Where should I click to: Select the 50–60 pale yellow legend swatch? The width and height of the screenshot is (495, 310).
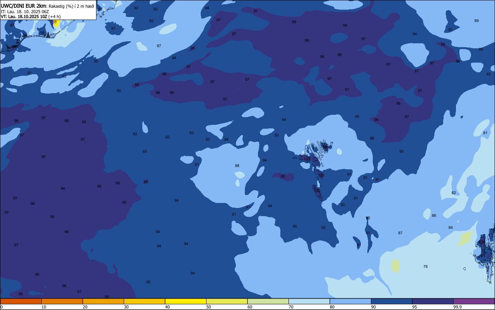tap(227, 301)
